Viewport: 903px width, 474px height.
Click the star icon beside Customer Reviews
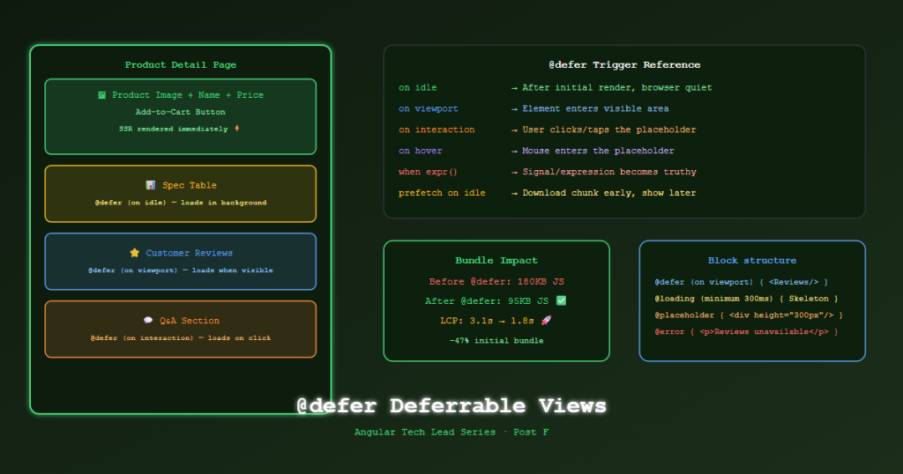point(134,253)
